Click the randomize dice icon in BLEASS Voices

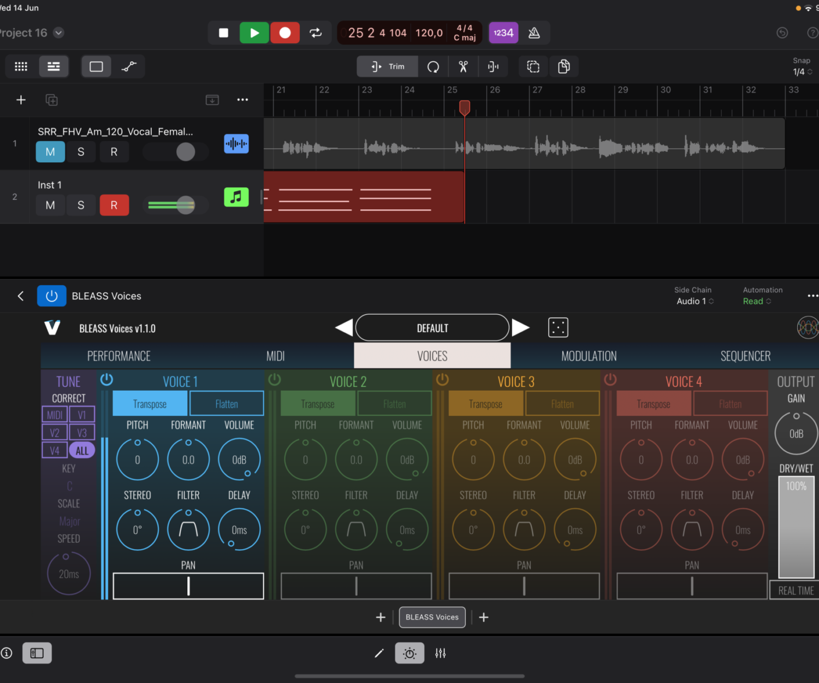pos(558,328)
